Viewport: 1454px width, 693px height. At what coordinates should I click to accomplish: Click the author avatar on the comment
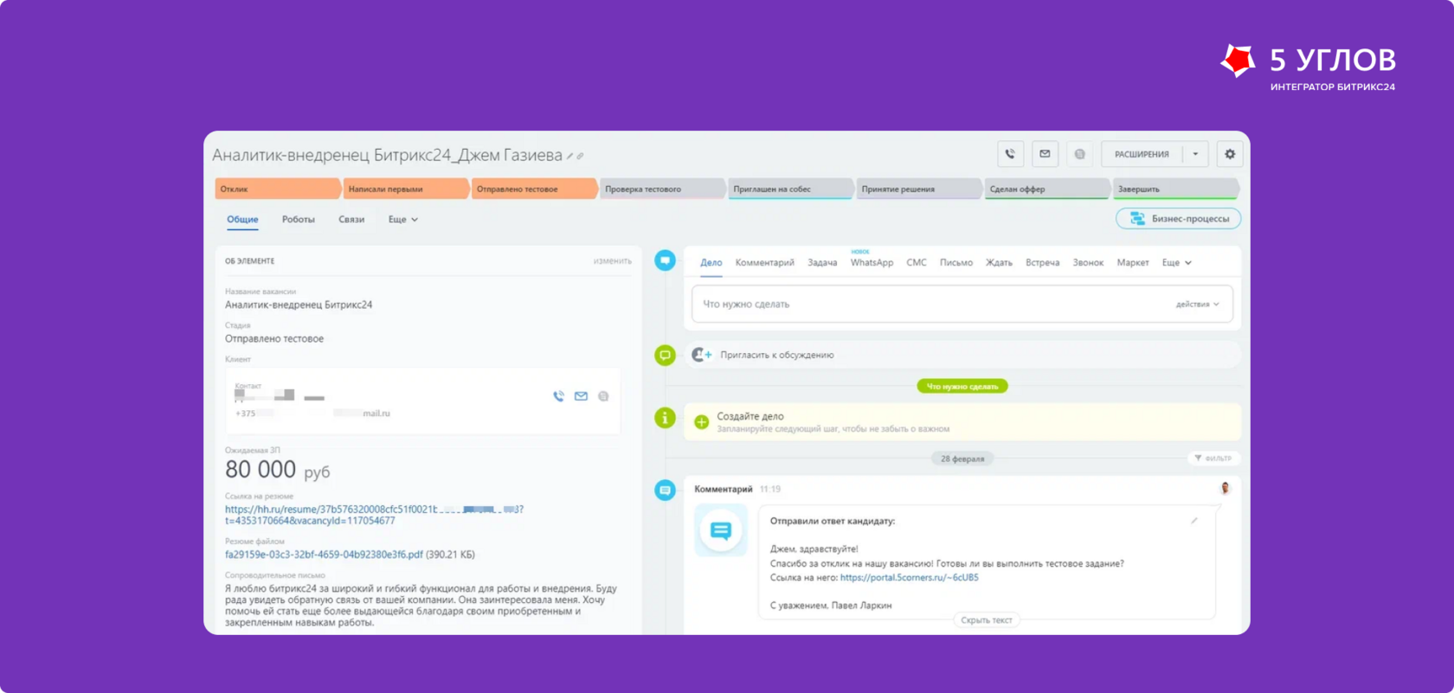pyautogui.click(x=1225, y=488)
